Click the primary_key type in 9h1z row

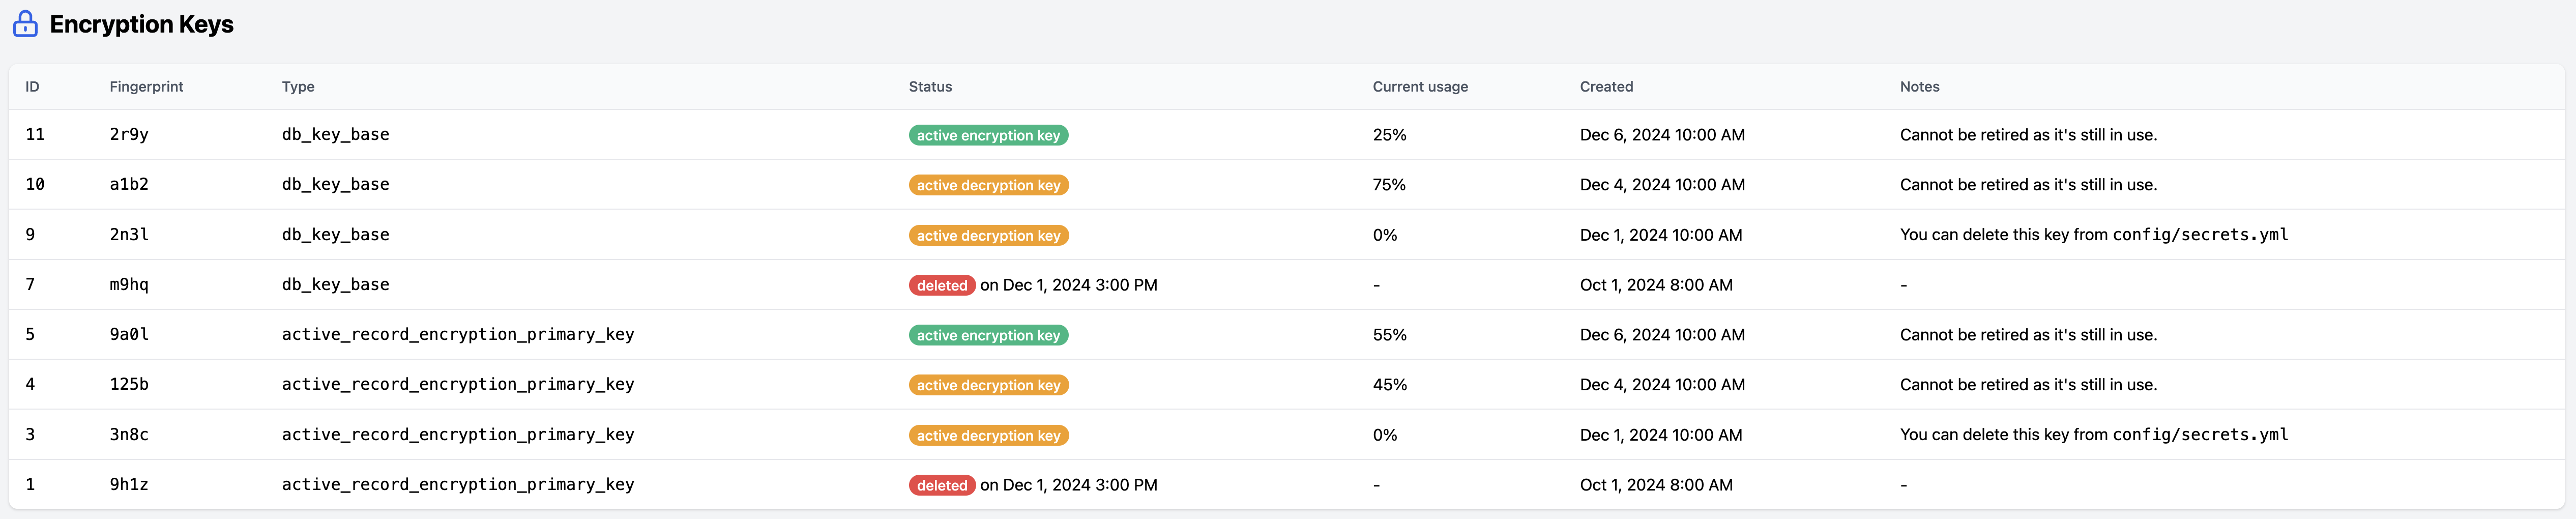458,485
